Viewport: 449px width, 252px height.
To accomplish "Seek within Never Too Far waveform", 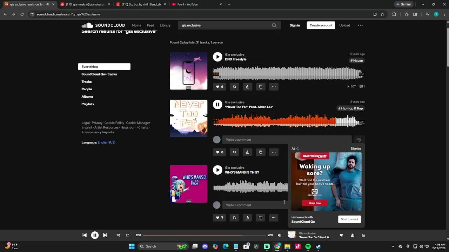I will click(289, 121).
